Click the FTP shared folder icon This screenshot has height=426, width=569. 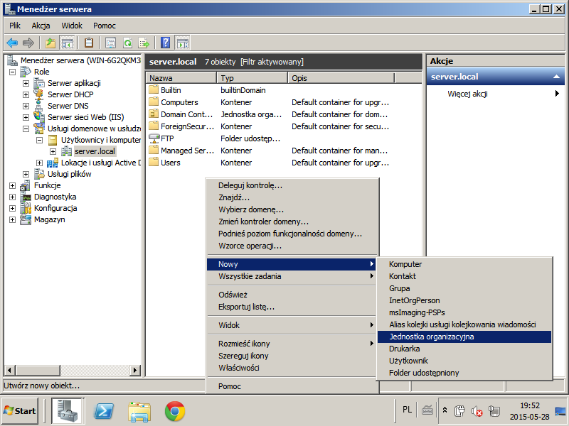click(154, 138)
